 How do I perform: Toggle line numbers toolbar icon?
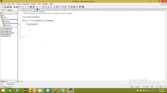point(63,7)
